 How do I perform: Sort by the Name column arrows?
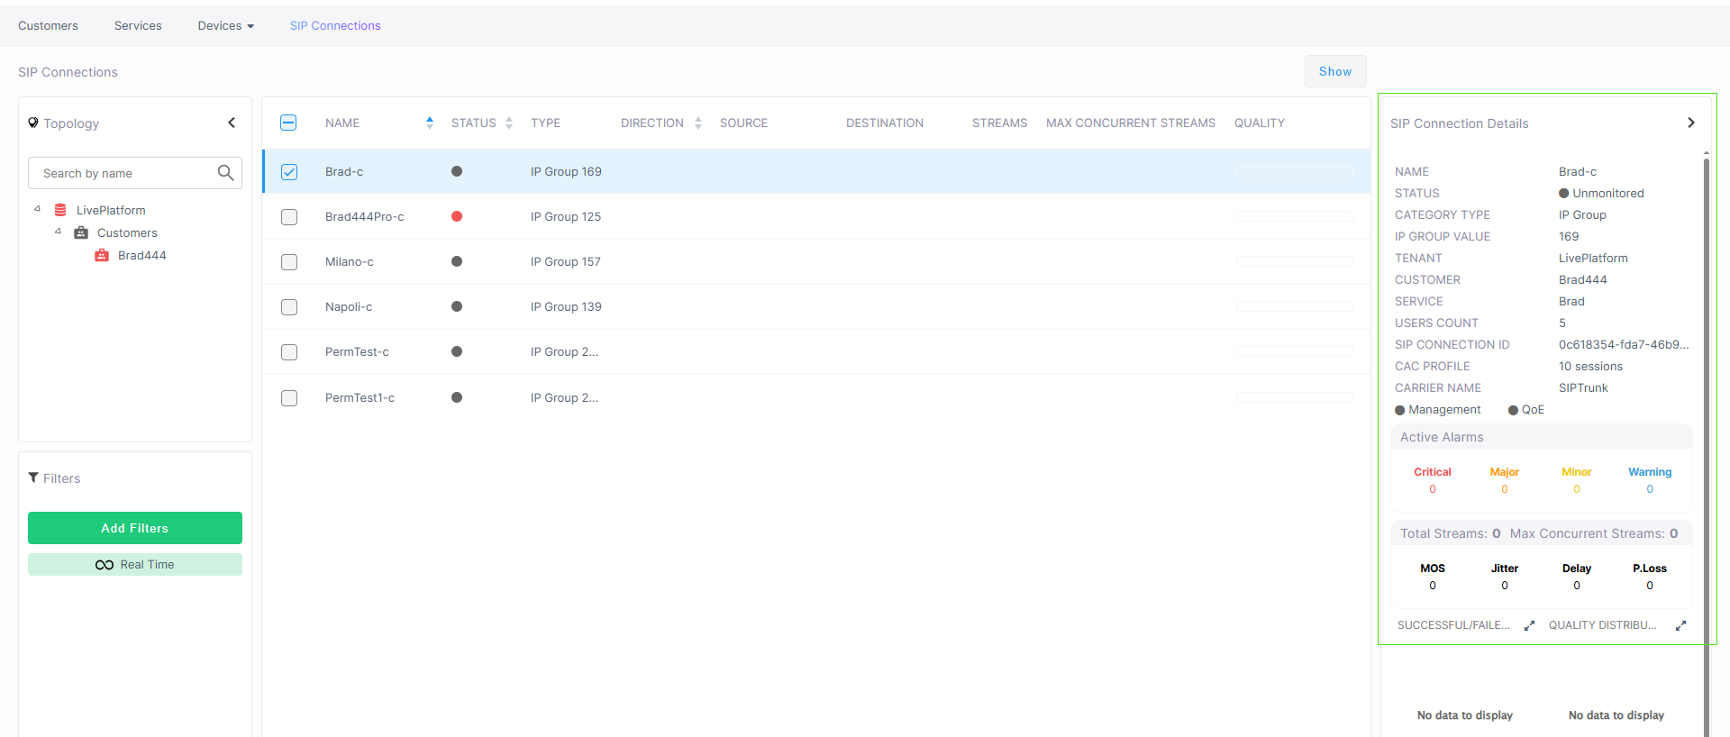(430, 123)
